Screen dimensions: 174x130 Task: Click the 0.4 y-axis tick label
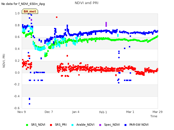17,49
